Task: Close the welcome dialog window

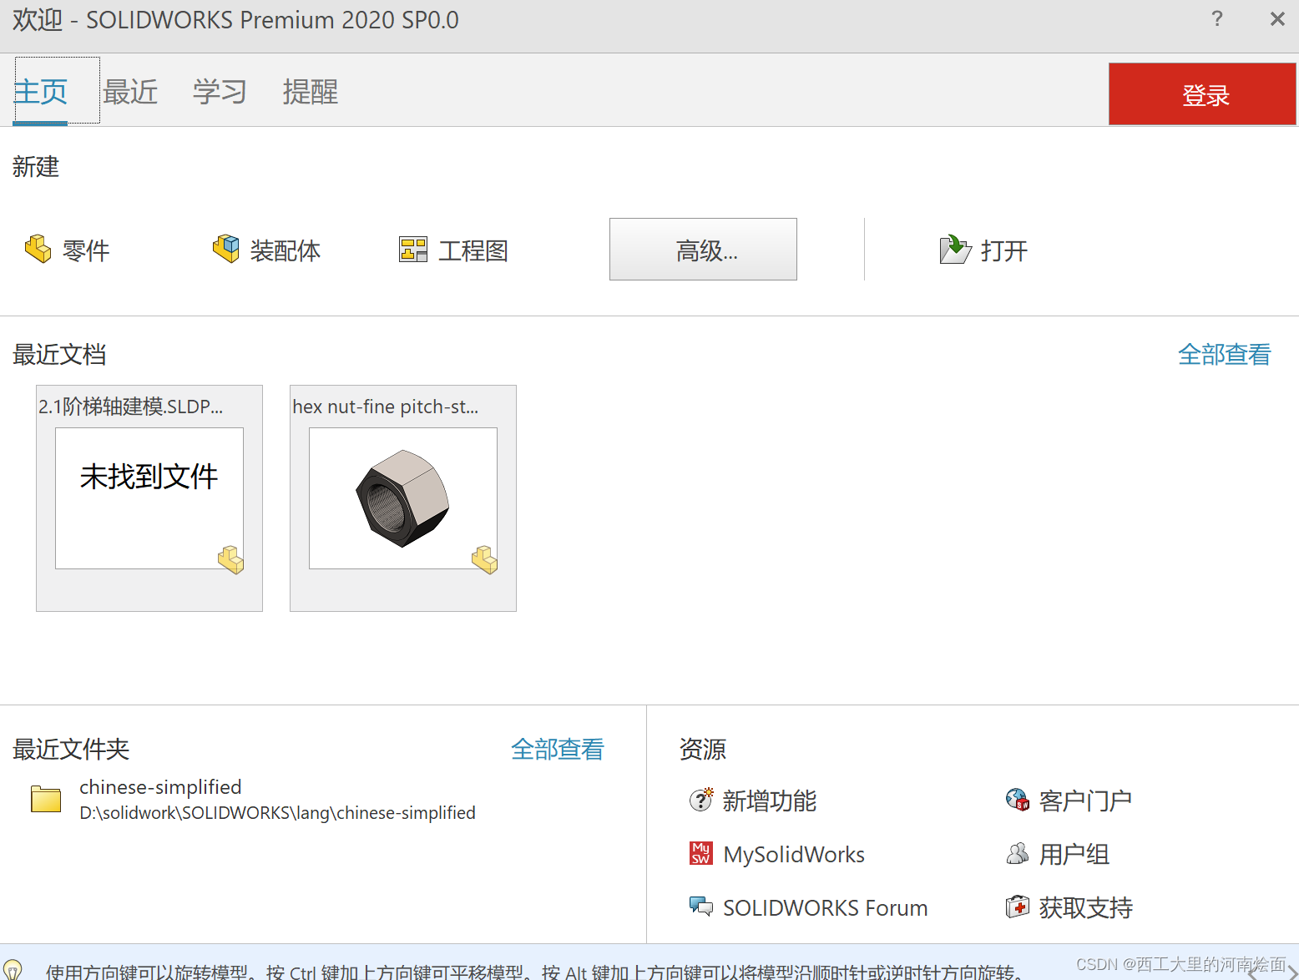Action: [1277, 19]
